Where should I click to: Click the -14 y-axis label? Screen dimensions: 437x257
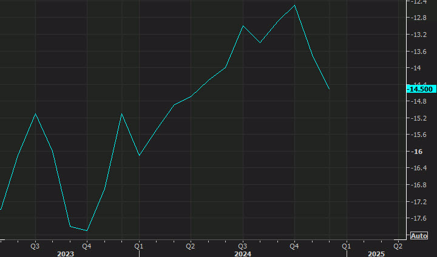click(416, 68)
